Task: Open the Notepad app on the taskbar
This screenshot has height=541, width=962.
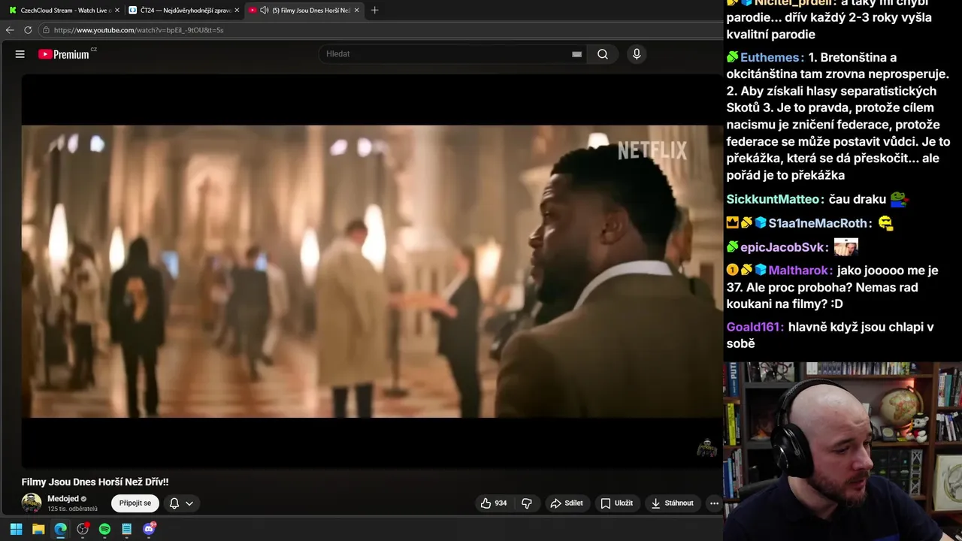Action: 127,529
